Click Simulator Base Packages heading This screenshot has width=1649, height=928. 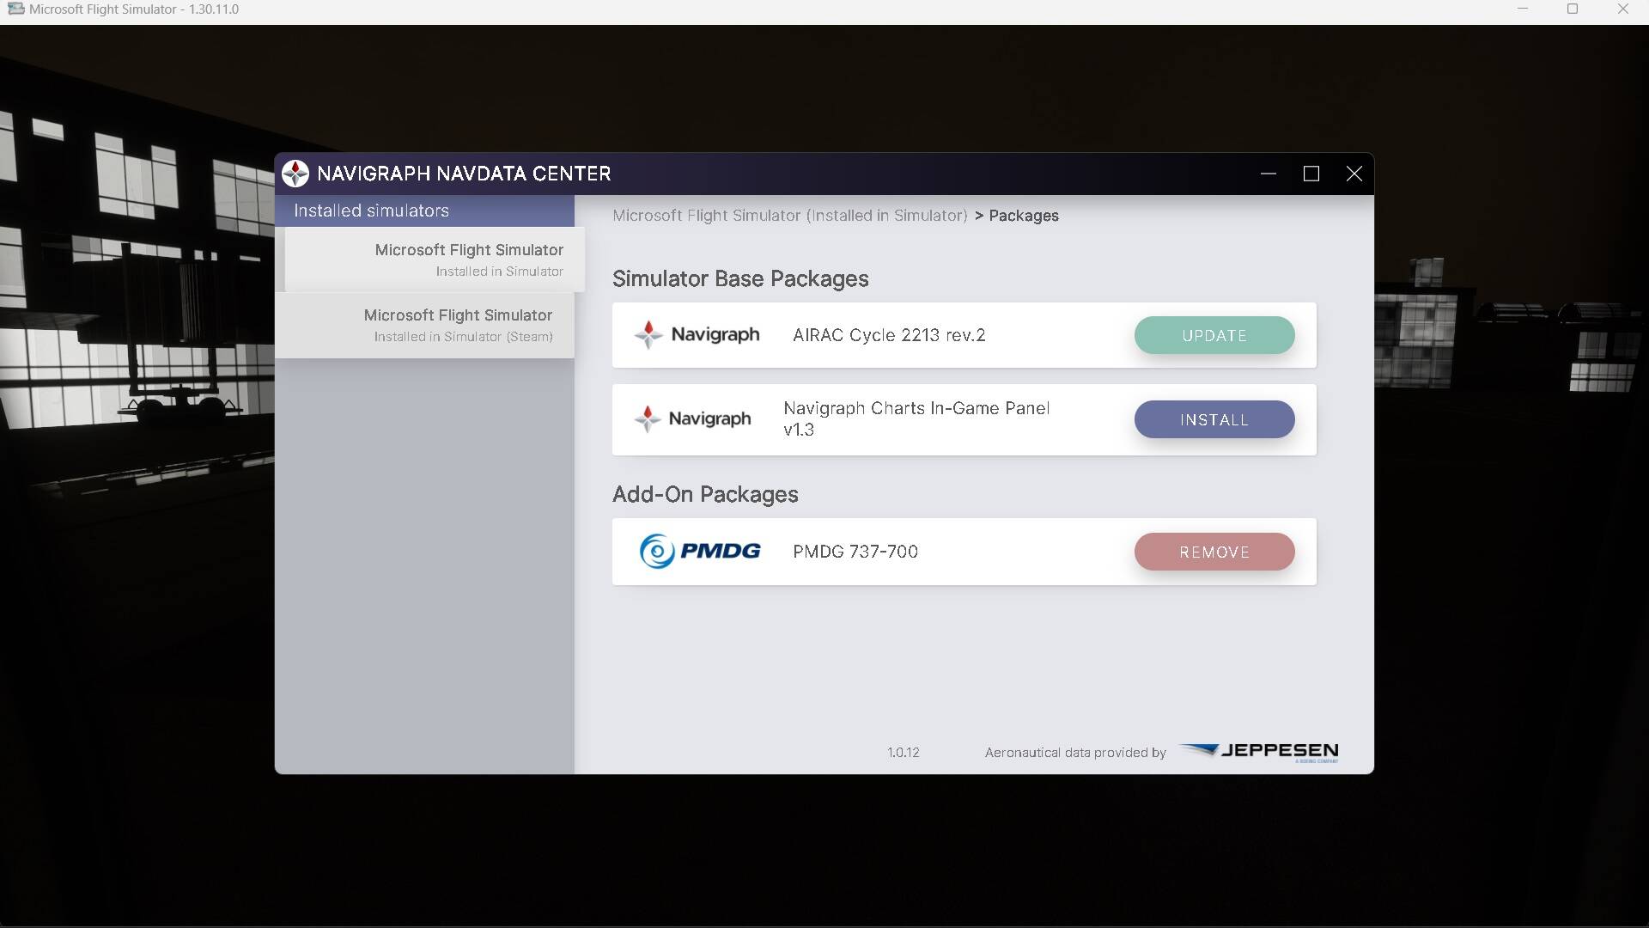pyautogui.click(x=740, y=278)
